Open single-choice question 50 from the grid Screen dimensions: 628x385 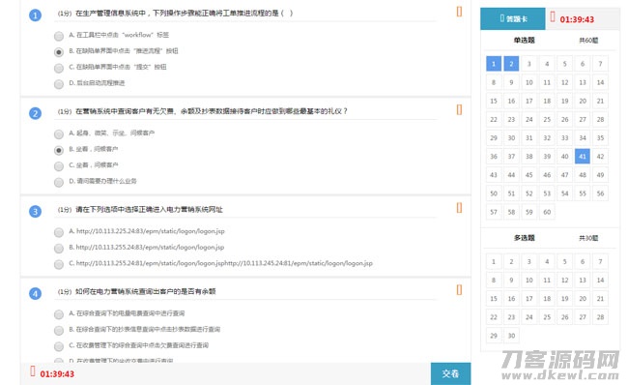pyautogui.click(x=494, y=193)
